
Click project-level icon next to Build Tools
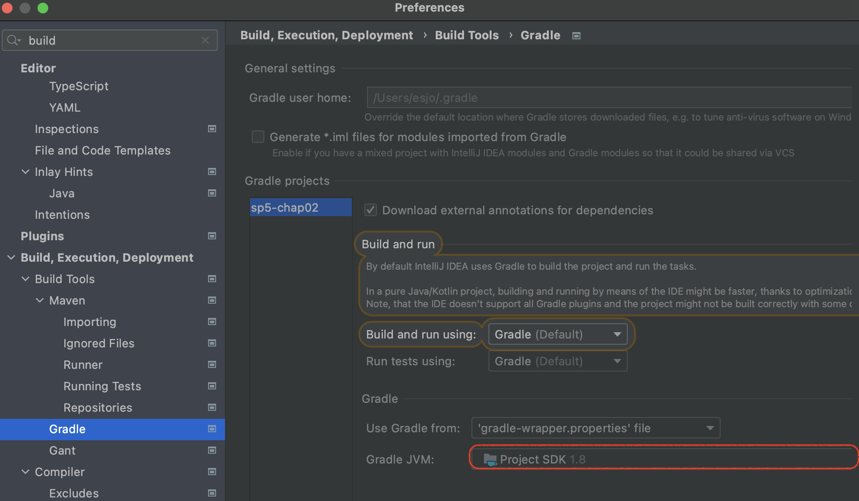[x=212, y=279]
